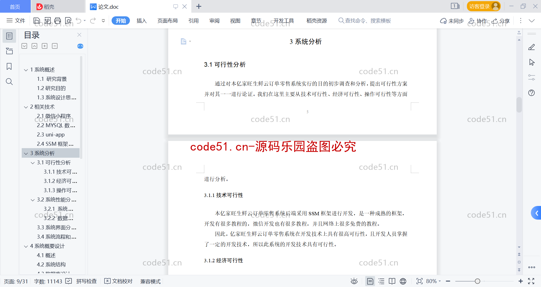Click the pen annotation tool icon
This screenshot has width=541, height=287.
[x=531, y=47]
